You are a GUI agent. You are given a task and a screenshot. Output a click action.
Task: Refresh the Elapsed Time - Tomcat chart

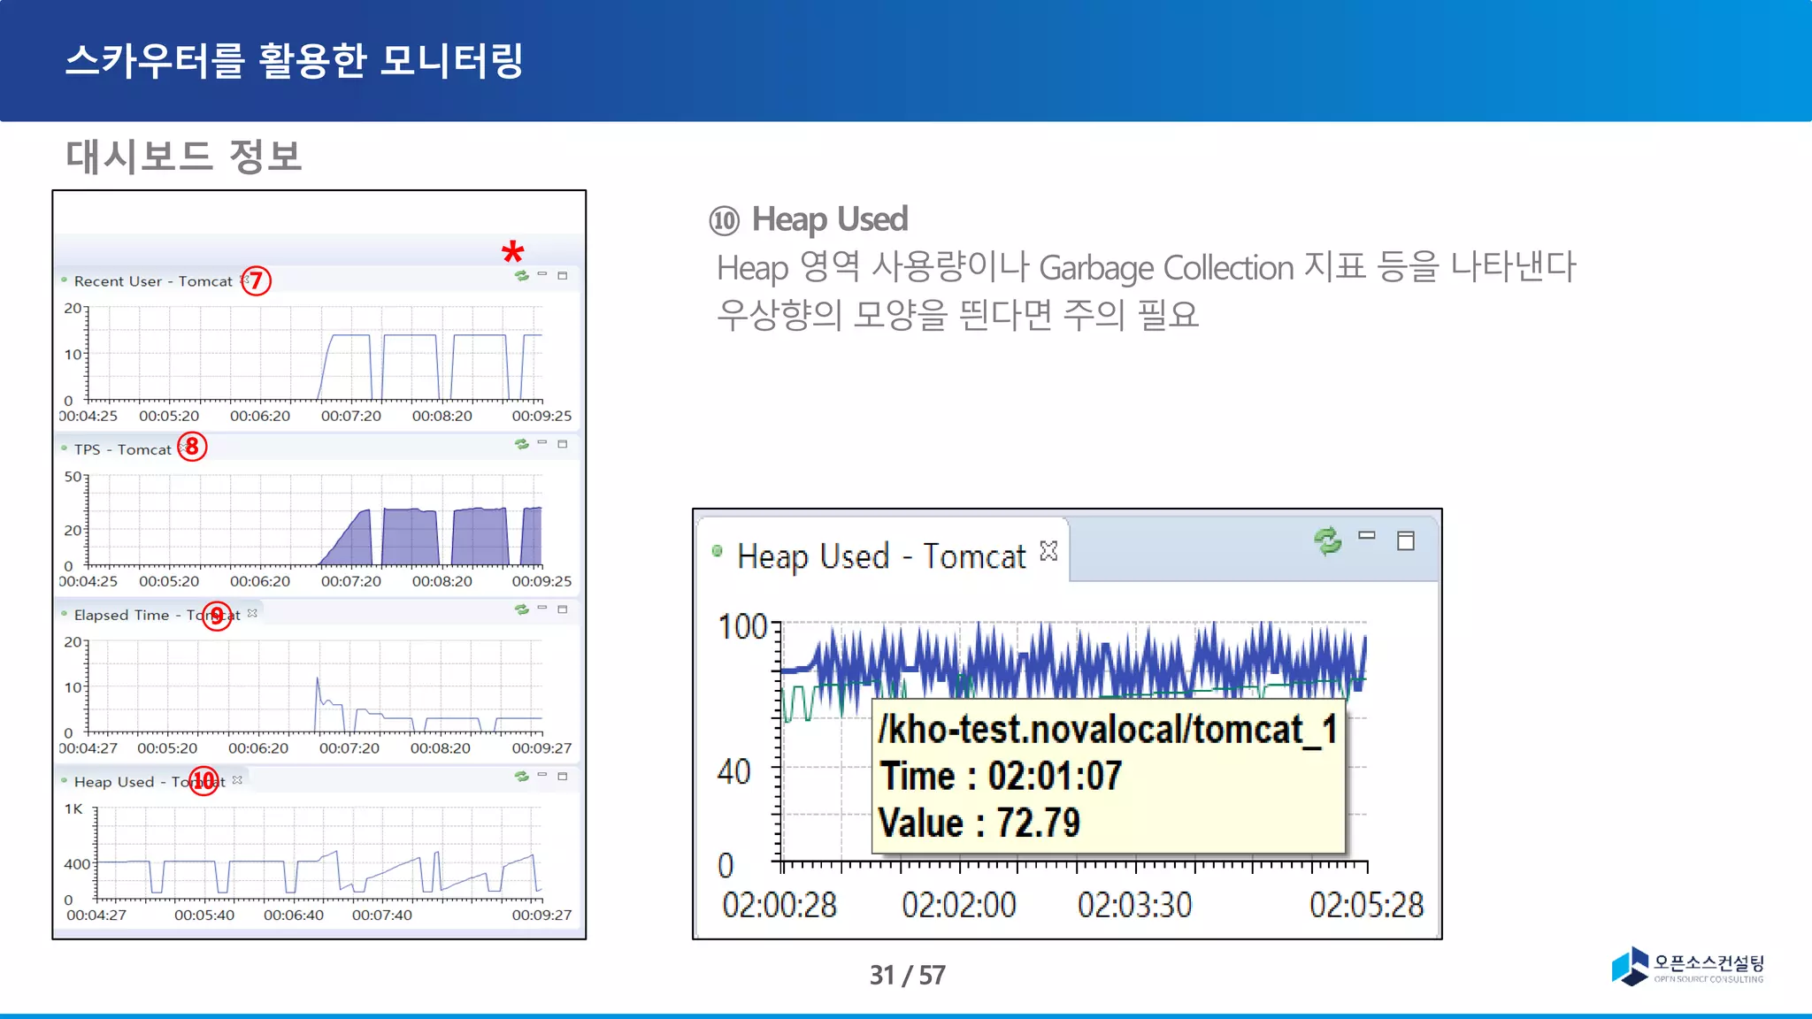(522, 609)
